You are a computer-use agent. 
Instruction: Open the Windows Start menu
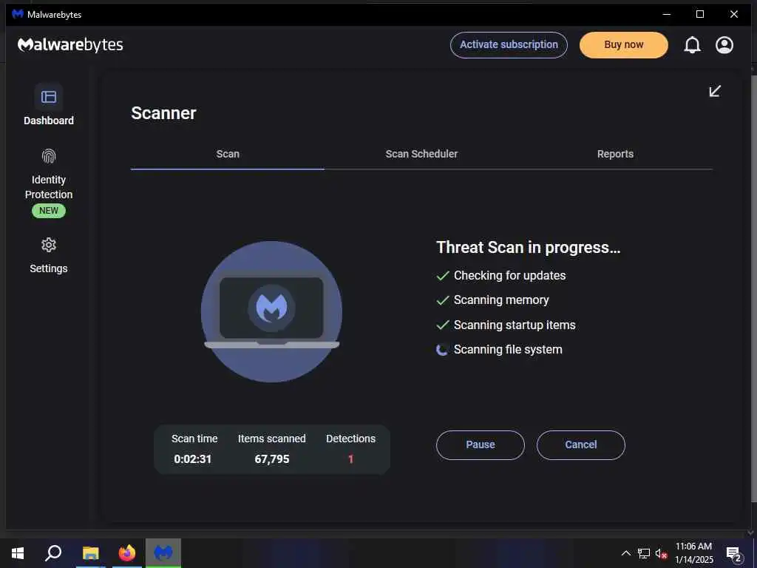18,553
